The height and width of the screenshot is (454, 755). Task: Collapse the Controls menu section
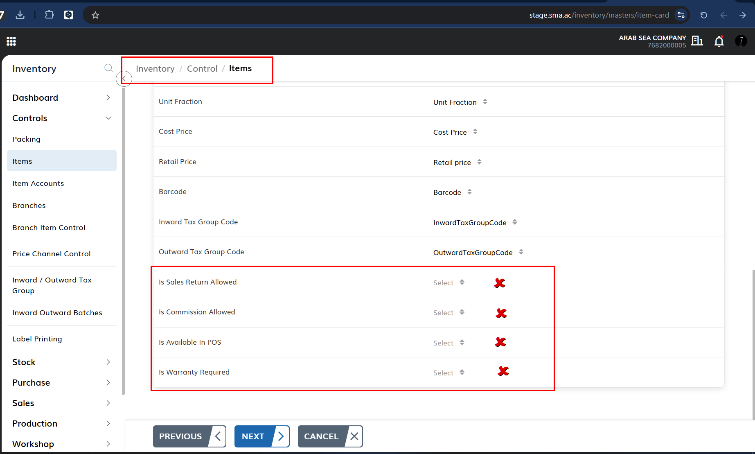point(62,118)
